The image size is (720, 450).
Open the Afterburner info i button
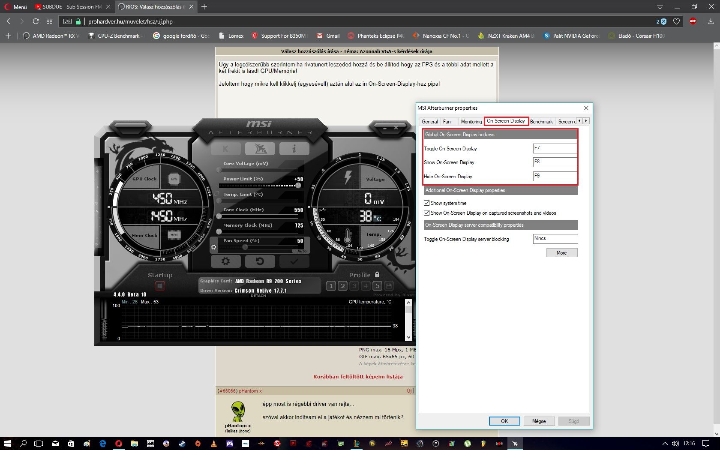294,149
